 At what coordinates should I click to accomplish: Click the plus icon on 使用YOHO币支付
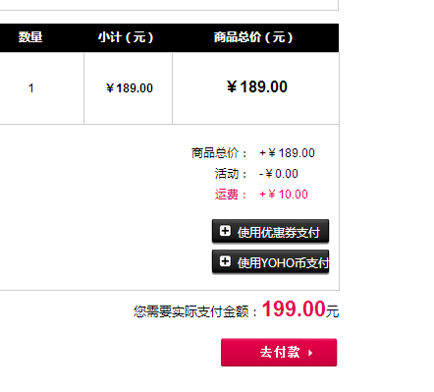[x=225, y=261]
